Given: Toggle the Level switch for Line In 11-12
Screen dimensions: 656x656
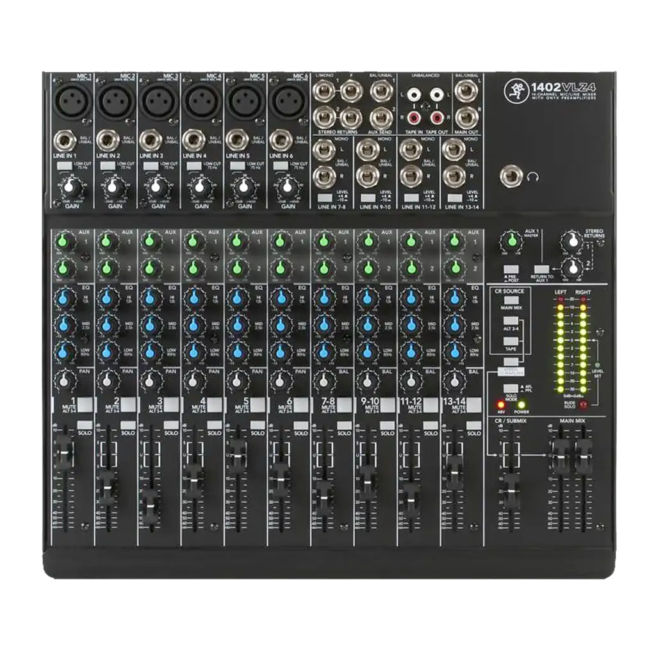Looking at the screenshot, I should tap(411, 198).
